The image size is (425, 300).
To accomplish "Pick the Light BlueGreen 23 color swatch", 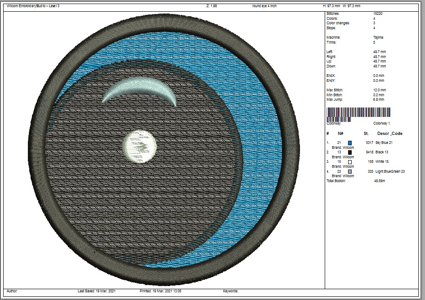I will (350, 171).
